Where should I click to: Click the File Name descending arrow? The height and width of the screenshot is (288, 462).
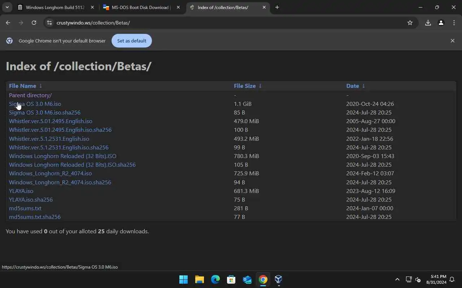pos(40,86)
